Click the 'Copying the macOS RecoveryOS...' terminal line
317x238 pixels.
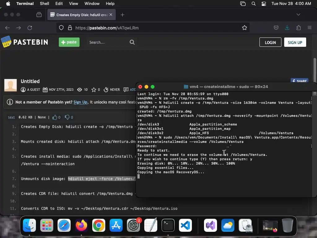[171, 172]
